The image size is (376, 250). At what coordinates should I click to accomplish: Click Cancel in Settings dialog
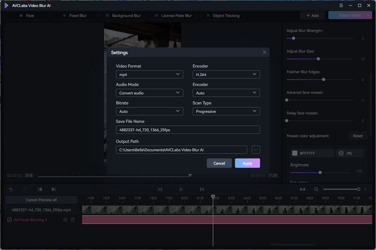coord(219,163)
